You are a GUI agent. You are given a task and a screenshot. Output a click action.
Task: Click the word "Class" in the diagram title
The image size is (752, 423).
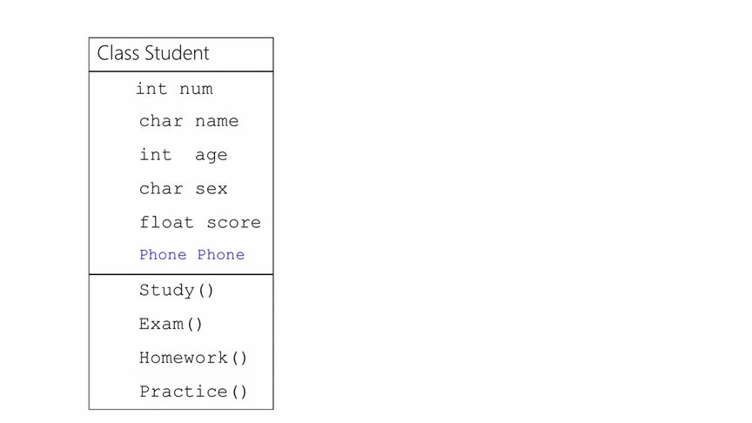[118, 53]
